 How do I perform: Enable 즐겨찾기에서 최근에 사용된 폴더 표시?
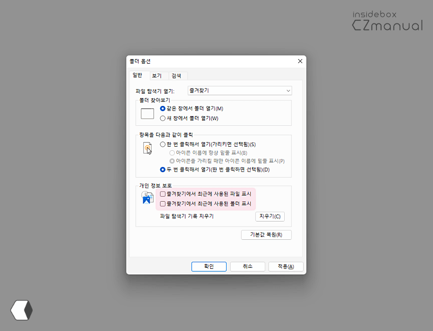(x=162, y=203)
